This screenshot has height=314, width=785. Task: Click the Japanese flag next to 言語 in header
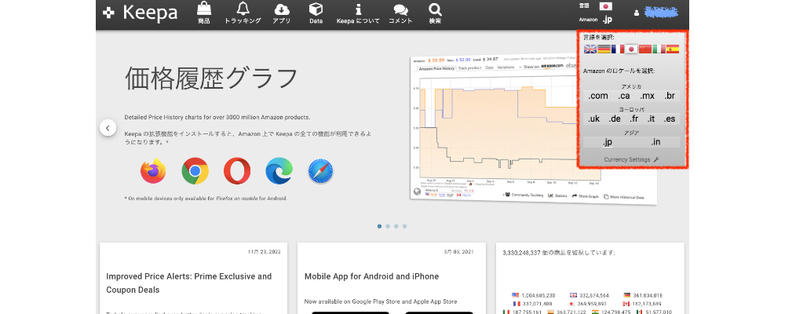click(606, 6)
